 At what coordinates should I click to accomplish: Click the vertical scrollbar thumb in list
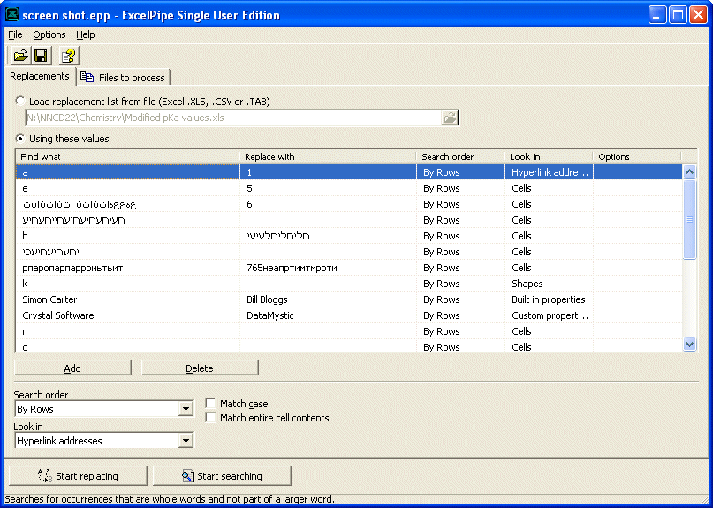click(689, 219)
